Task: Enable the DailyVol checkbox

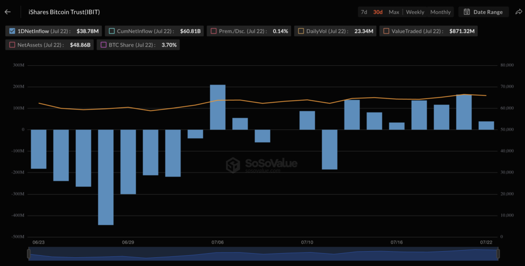Action: 301,31
